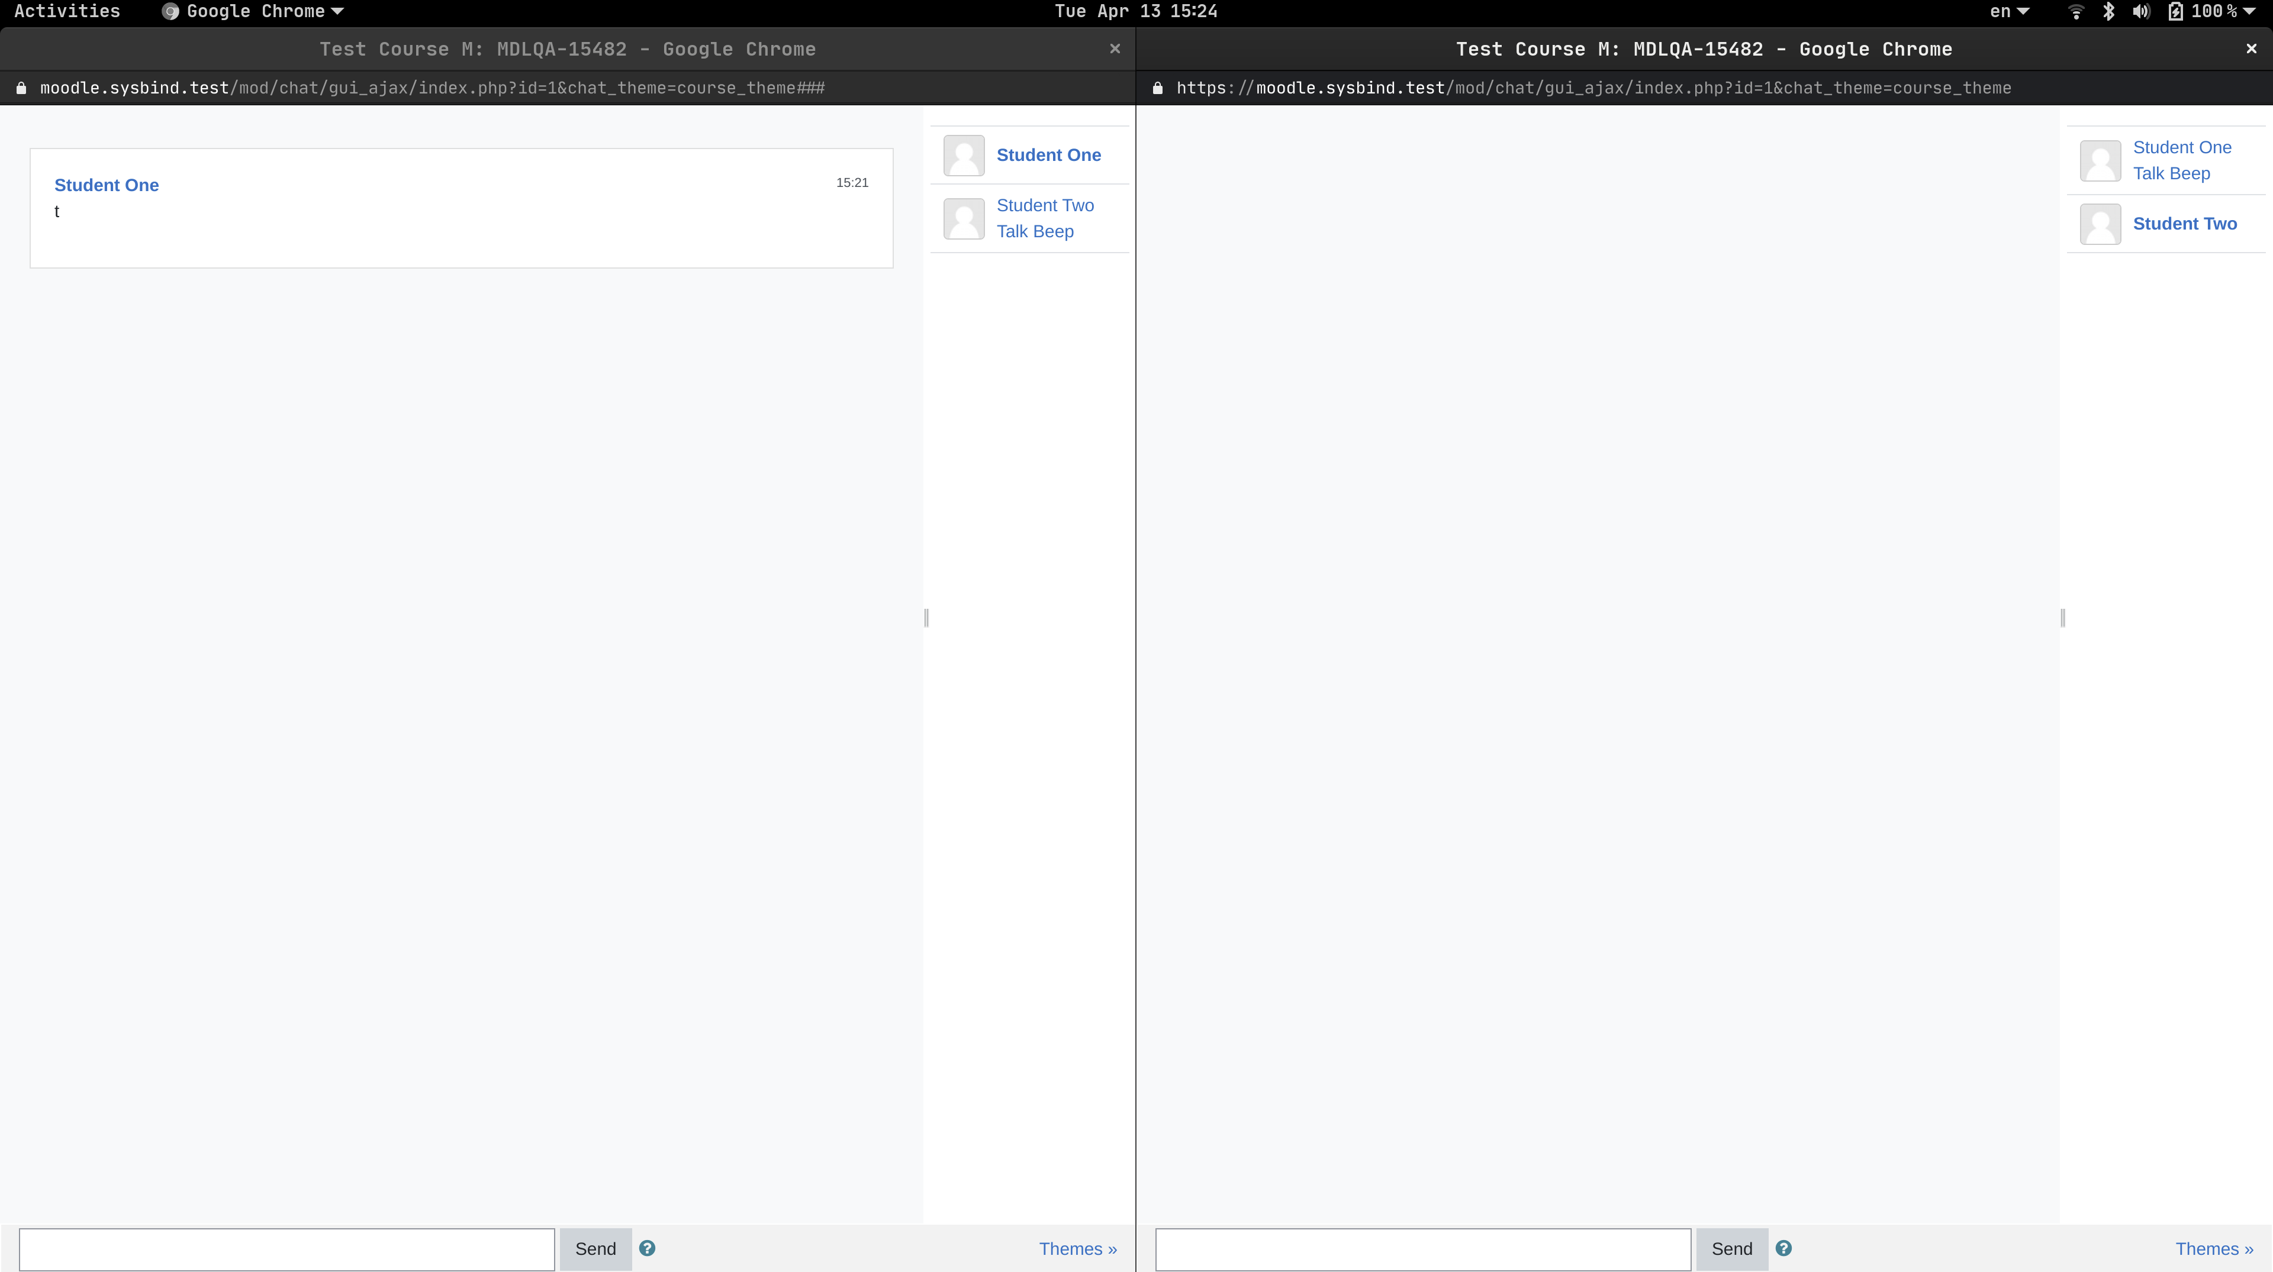Close the left Chrome window
The height and width of the screenshot is (1272, 2273).
click(1115, 49)
